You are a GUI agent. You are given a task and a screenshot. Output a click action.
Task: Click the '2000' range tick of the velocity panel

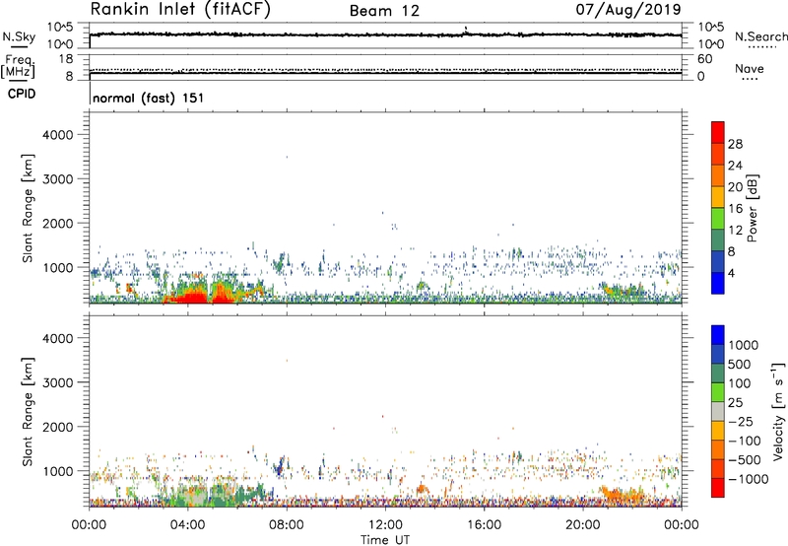[x=57, y=427]
